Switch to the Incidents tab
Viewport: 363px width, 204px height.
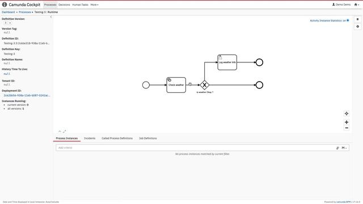point(90,138)
